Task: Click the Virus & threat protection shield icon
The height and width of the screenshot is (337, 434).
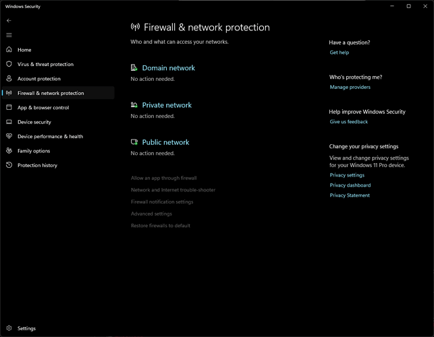Action: coord(9,64)
